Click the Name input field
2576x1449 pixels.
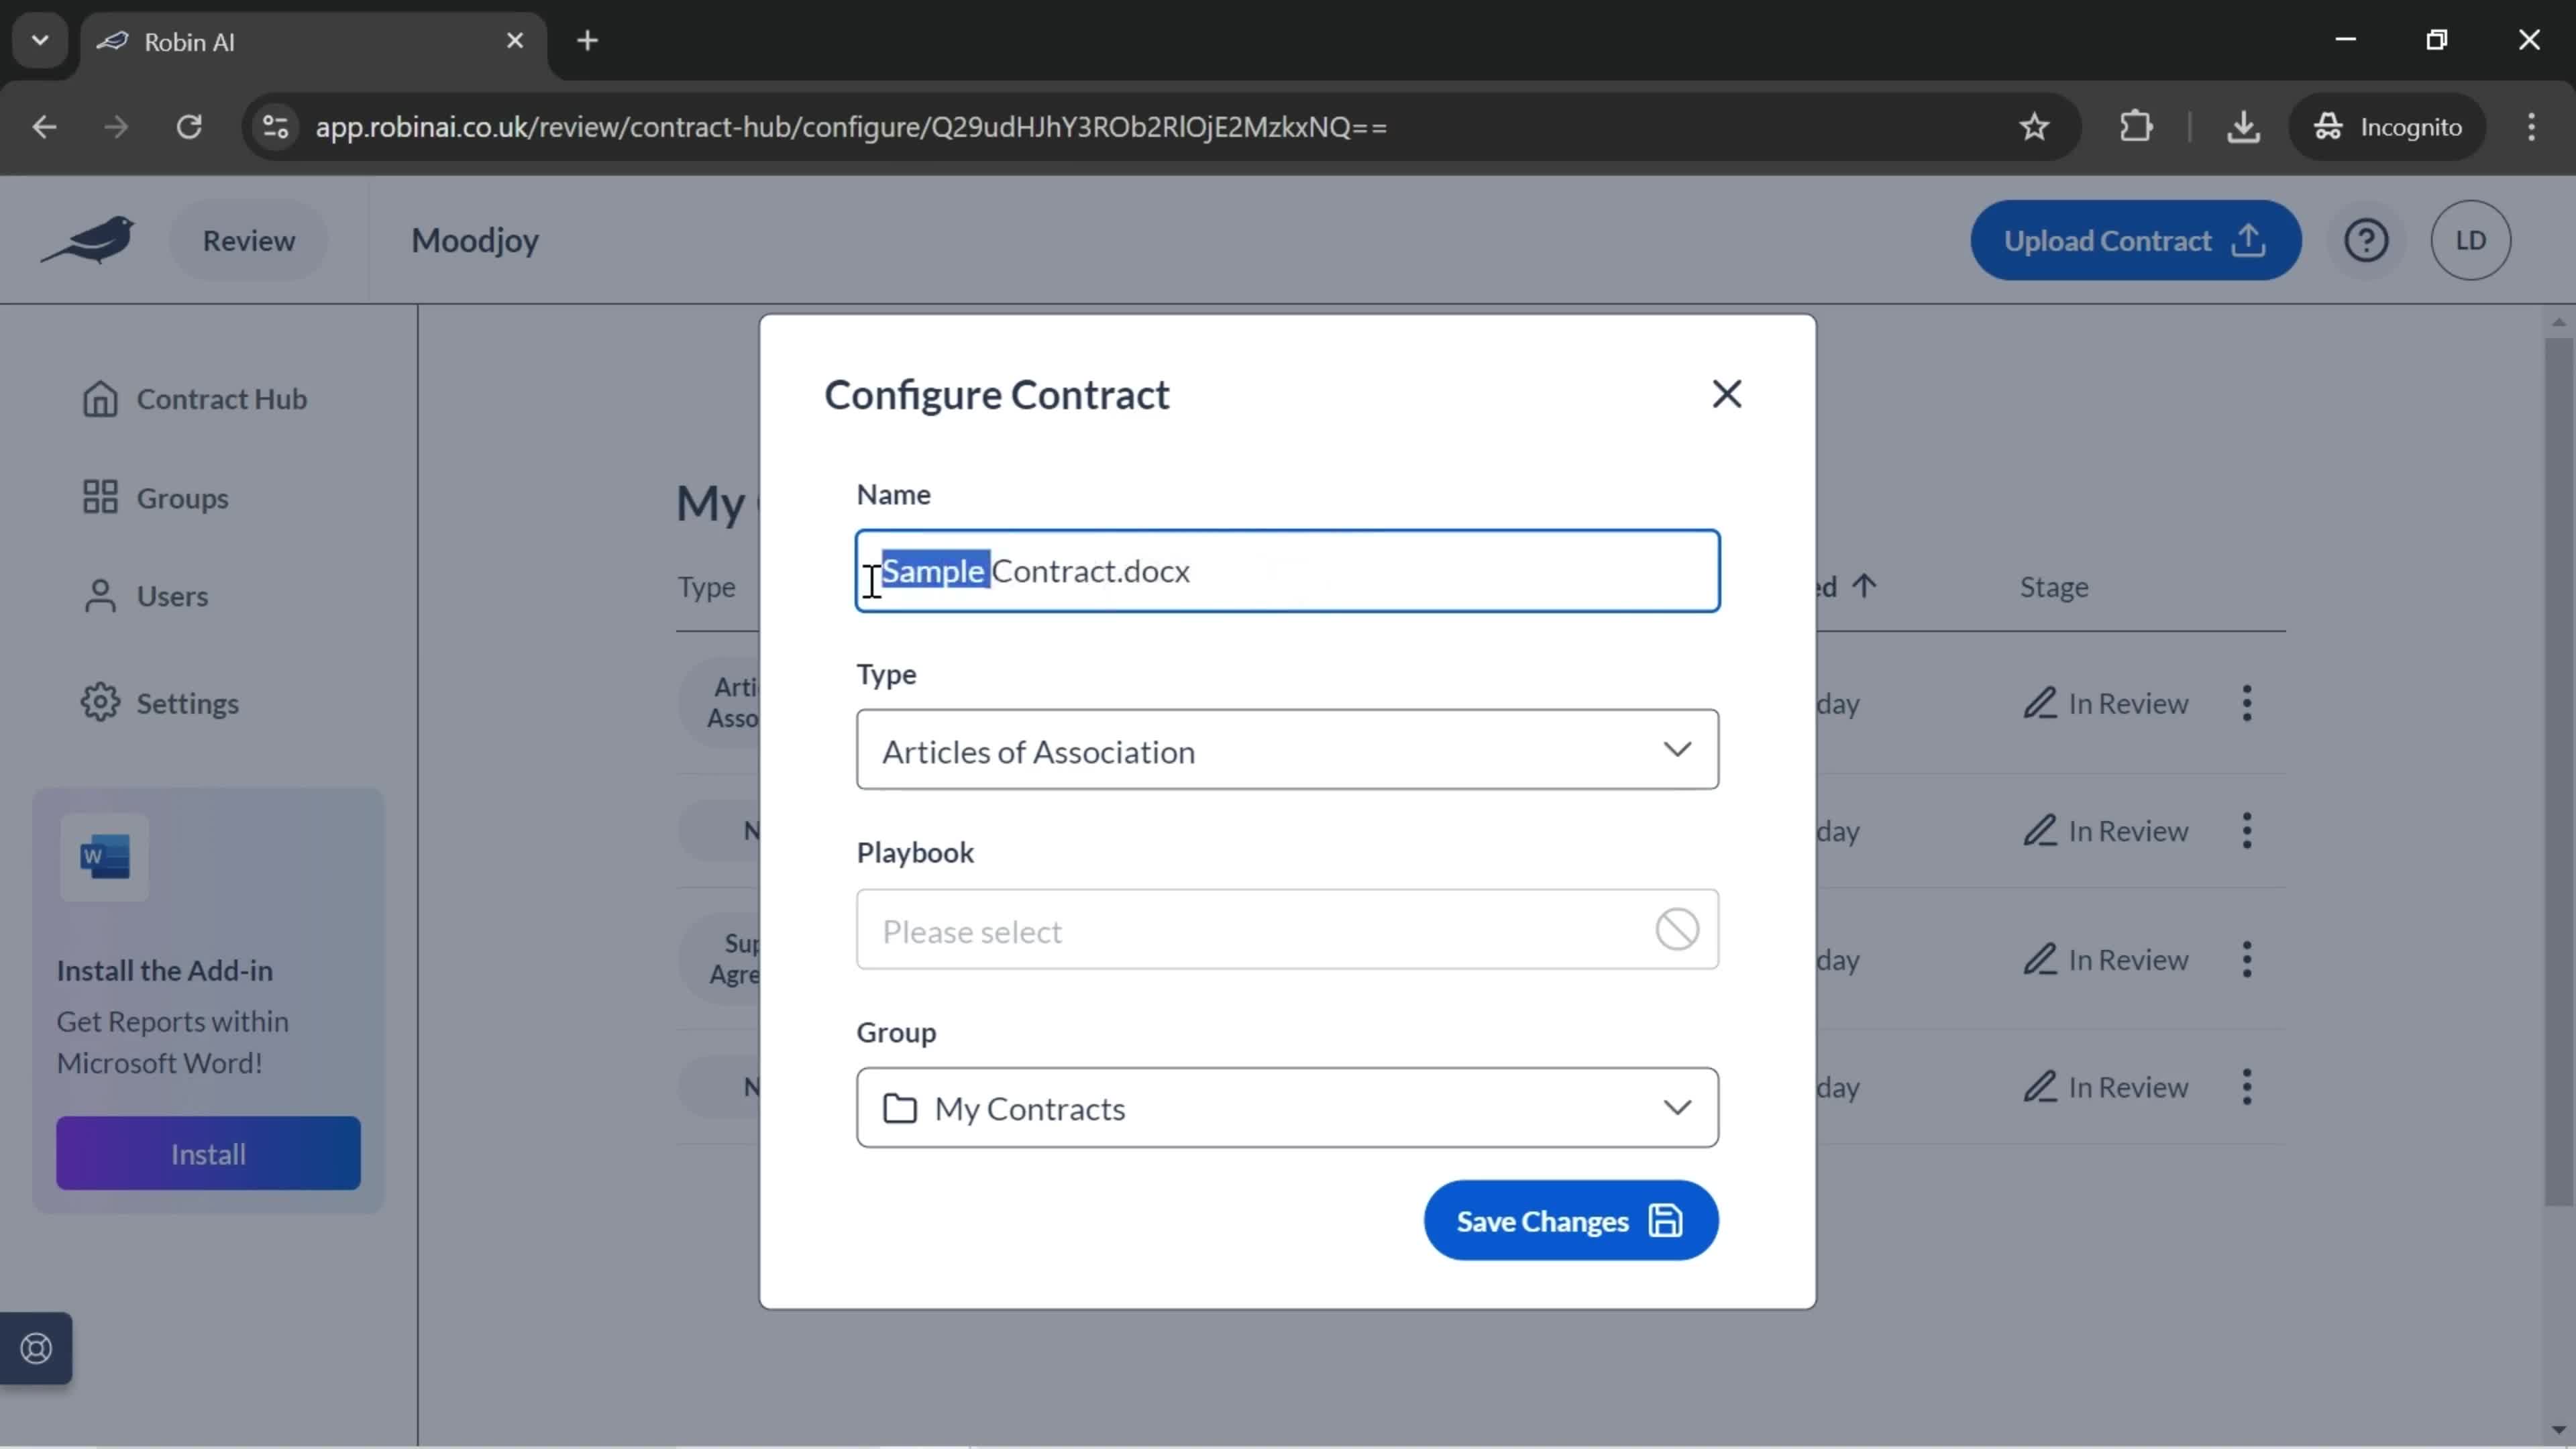coord(1286,570)
